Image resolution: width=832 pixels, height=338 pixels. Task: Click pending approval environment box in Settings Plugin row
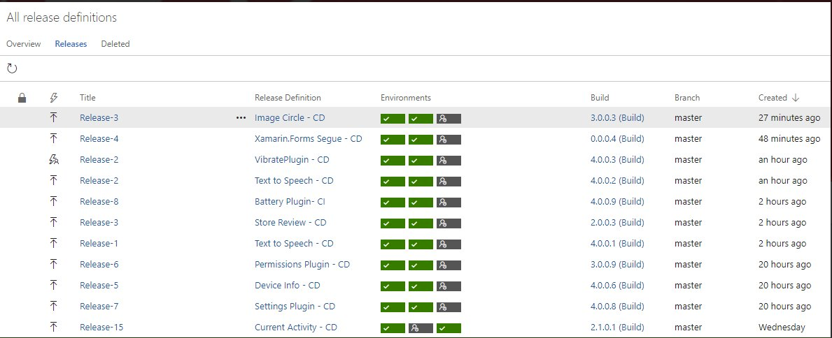pyautogui.click(x=449, y=307)
